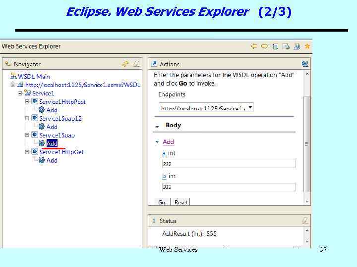Select Service1 tree item
Screen dimensions: 357x267
(x=43, y=93)
